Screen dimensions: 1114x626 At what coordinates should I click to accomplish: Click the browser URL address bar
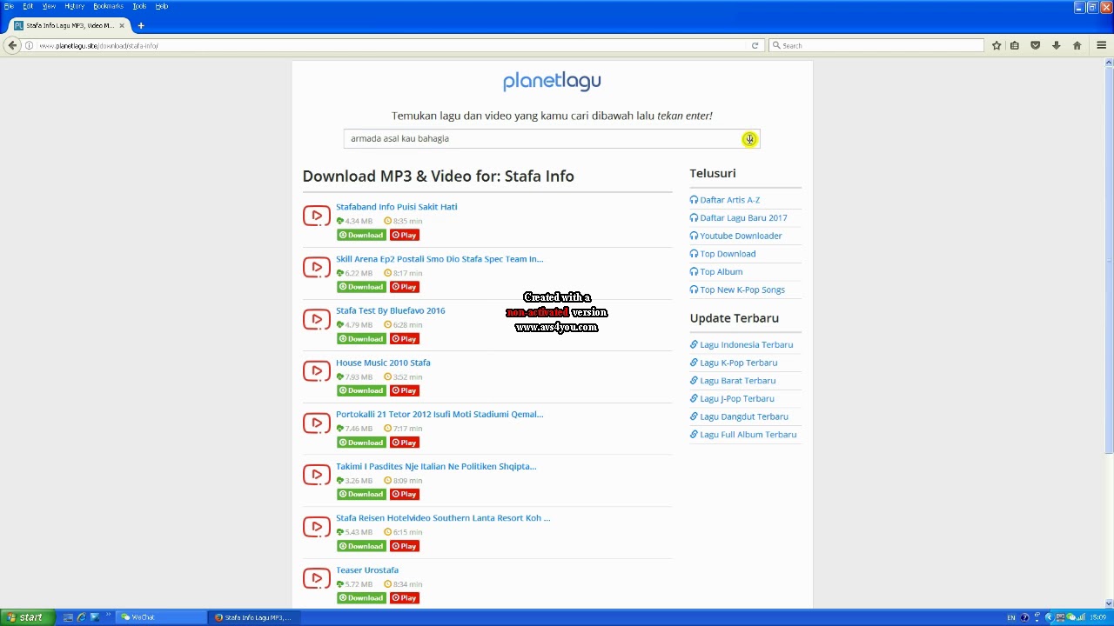(392, 45)
